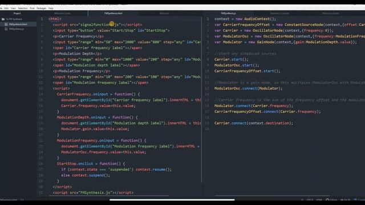Click 'Carrier.start()' in right editor
365x205 pixels.
(x=232, y=59)
